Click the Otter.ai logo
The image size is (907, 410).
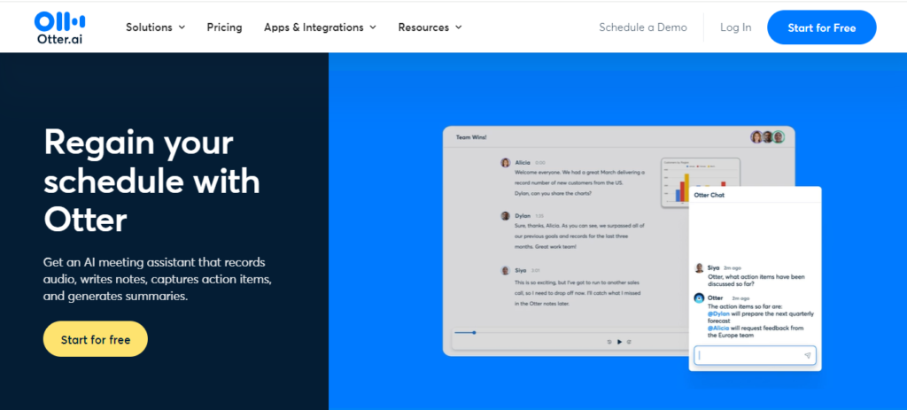click(x=59, y=27)
